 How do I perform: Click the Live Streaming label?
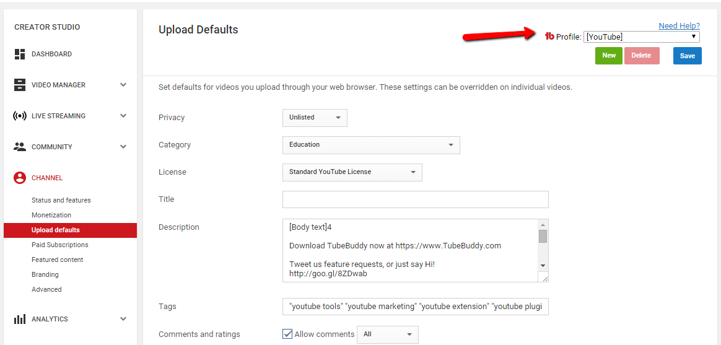58,116
